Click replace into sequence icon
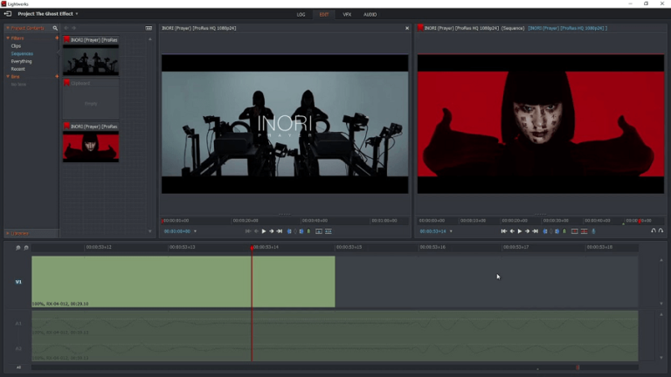The image size is (671, 377). pos(329,231)
